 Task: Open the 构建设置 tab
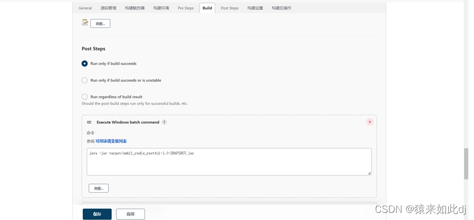255,8
